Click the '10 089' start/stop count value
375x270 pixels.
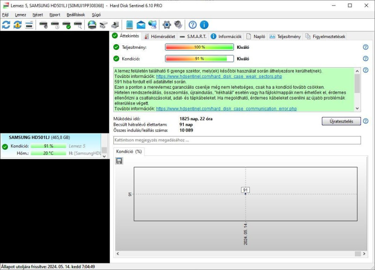point(186,131)
